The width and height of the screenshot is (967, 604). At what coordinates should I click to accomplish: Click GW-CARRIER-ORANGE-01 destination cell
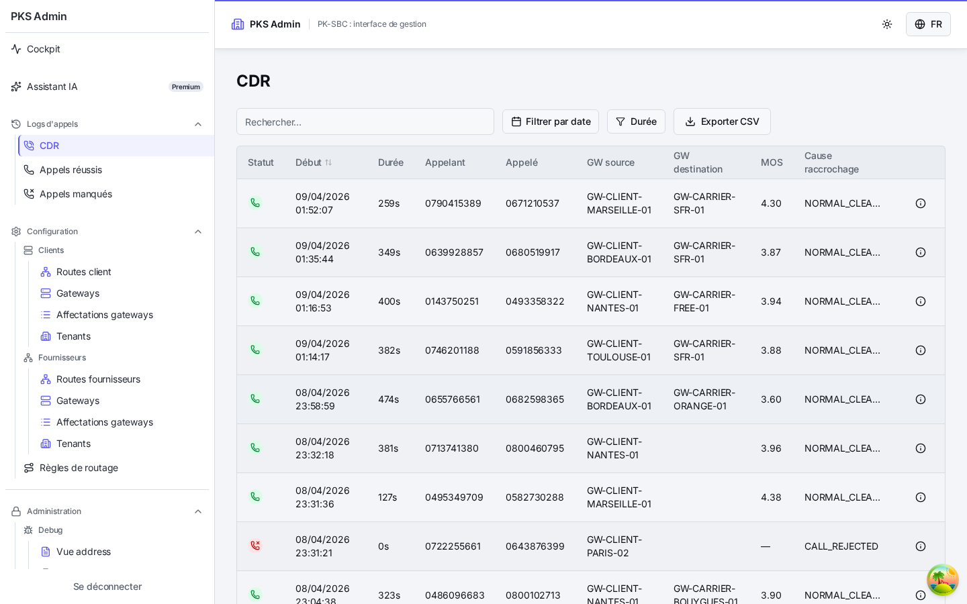(x=704, y=399)
